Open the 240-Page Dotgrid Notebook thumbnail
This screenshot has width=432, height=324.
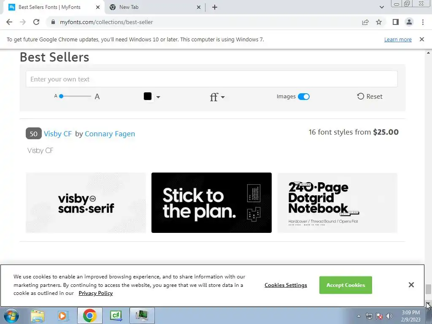(337, 203)
